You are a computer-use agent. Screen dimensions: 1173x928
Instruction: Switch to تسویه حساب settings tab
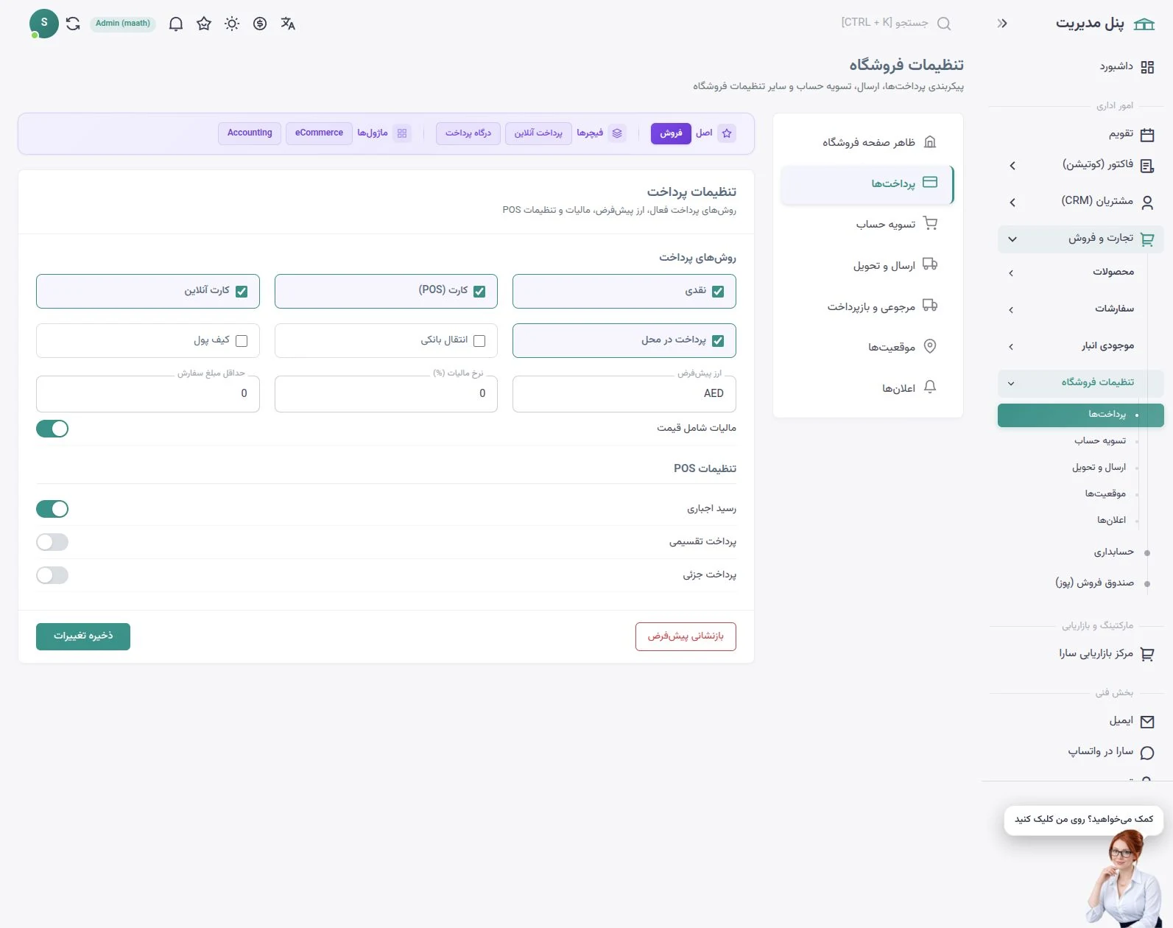867,224
